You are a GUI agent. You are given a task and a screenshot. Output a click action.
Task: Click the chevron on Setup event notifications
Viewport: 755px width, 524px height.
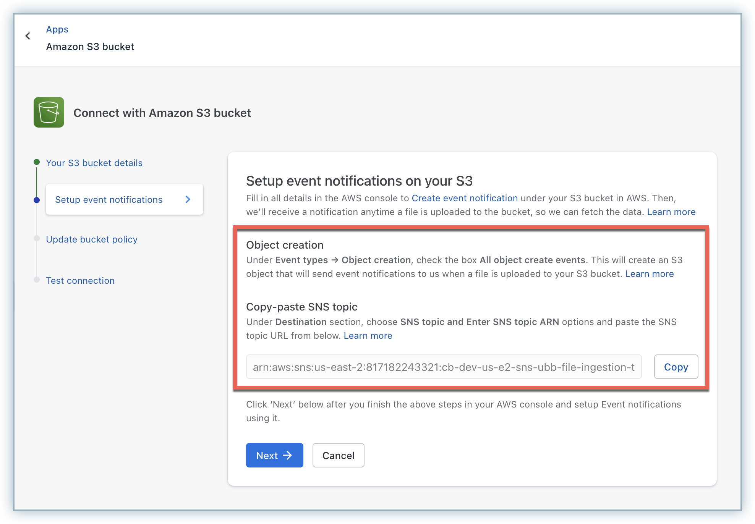click(x=188, y=199)
